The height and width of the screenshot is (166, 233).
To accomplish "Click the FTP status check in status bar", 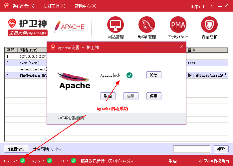I will coord(74,161).
